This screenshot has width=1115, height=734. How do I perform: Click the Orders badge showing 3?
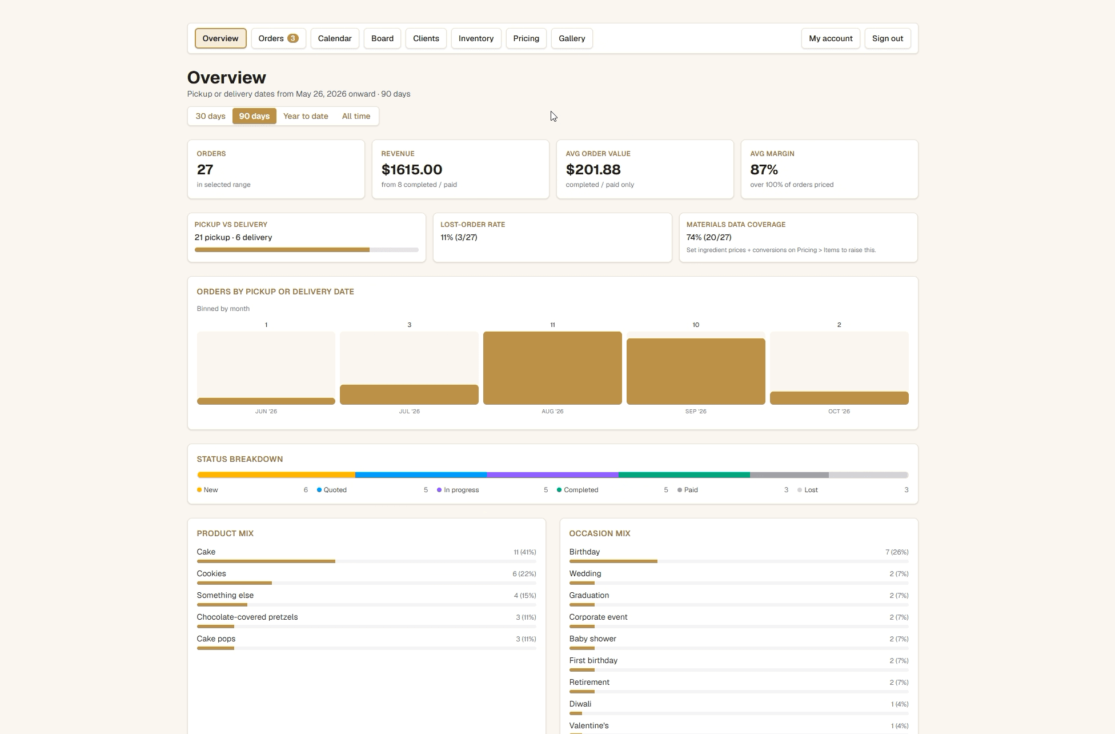point(292,38)
